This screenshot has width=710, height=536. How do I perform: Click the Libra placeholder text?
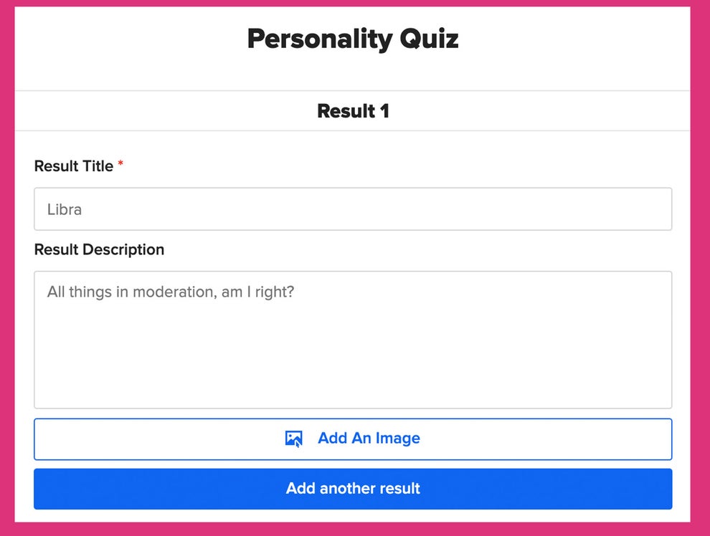(64, 209)
